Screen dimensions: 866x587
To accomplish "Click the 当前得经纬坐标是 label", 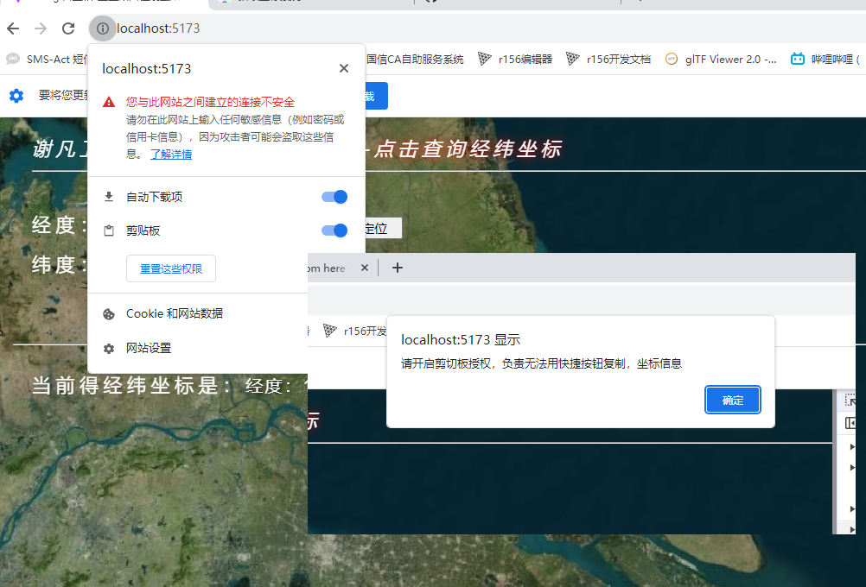I will [x=132, y=386].
